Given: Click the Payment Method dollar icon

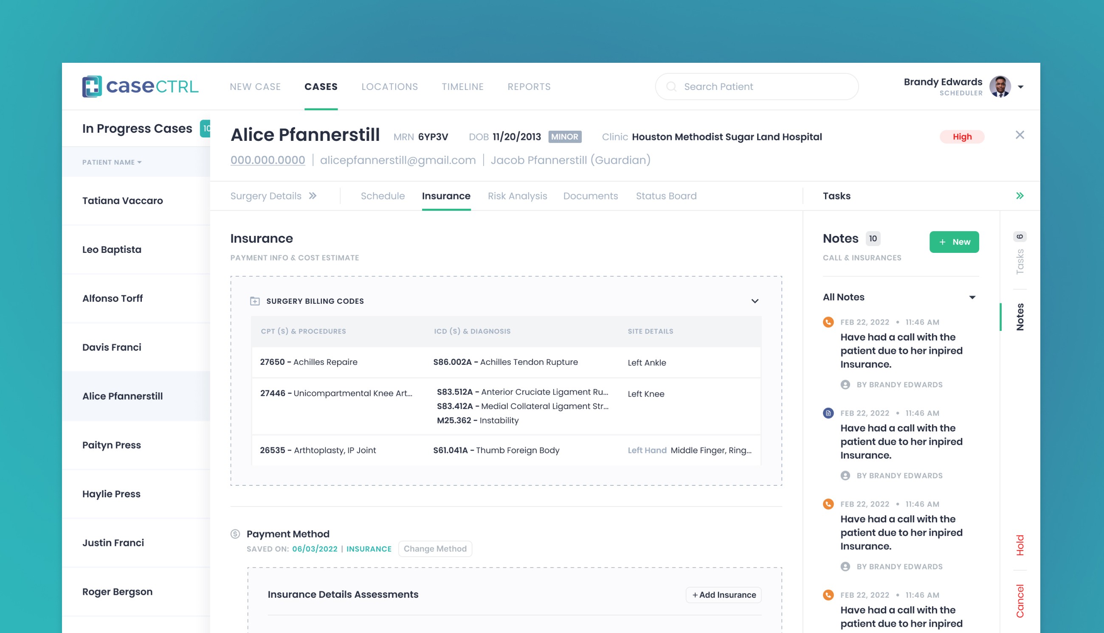Looking at the screenshot, I should point(235,534).
